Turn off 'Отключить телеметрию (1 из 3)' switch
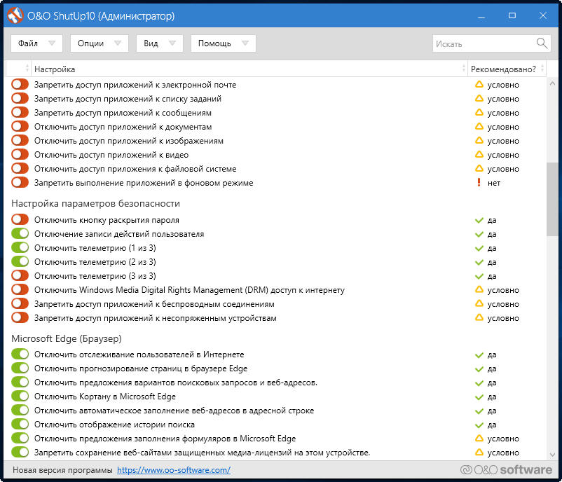 coord(20,247)
